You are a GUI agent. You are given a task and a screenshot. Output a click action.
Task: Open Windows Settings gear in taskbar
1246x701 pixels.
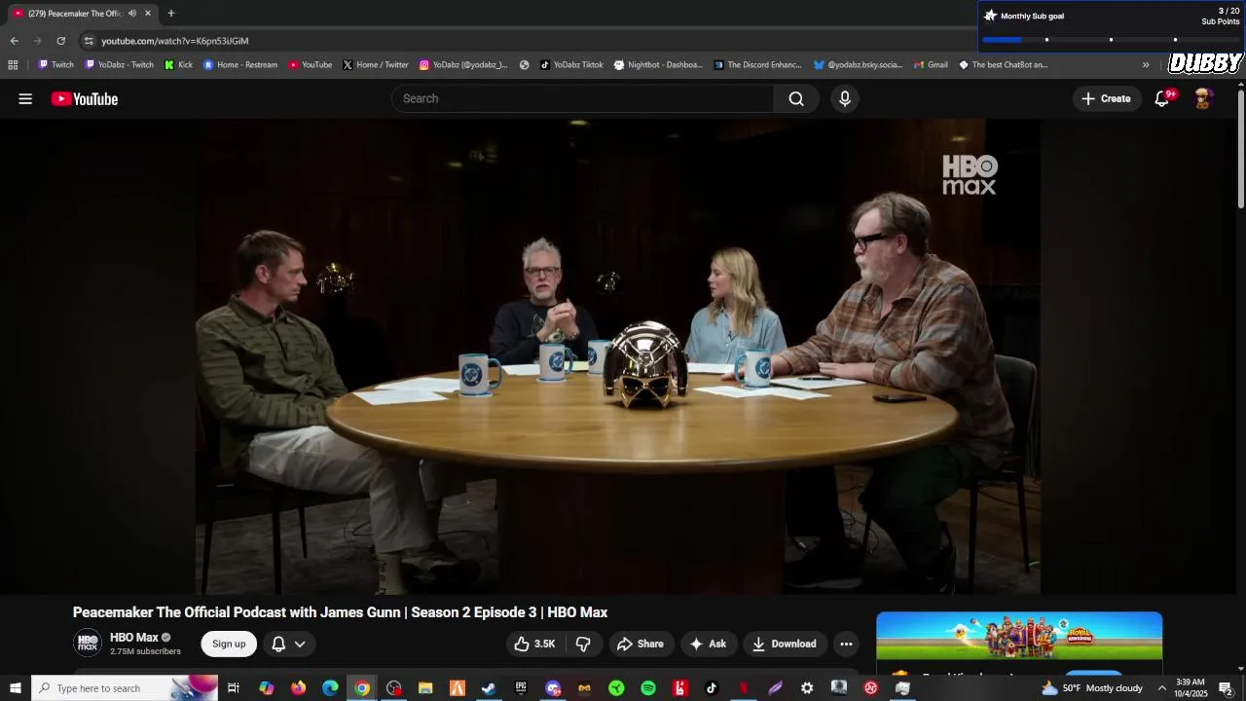tap(807, 688)
